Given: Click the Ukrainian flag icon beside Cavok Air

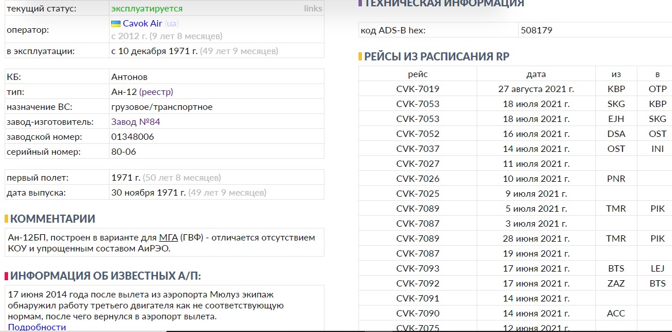Looking at the screenshot, I should [115, 24].
